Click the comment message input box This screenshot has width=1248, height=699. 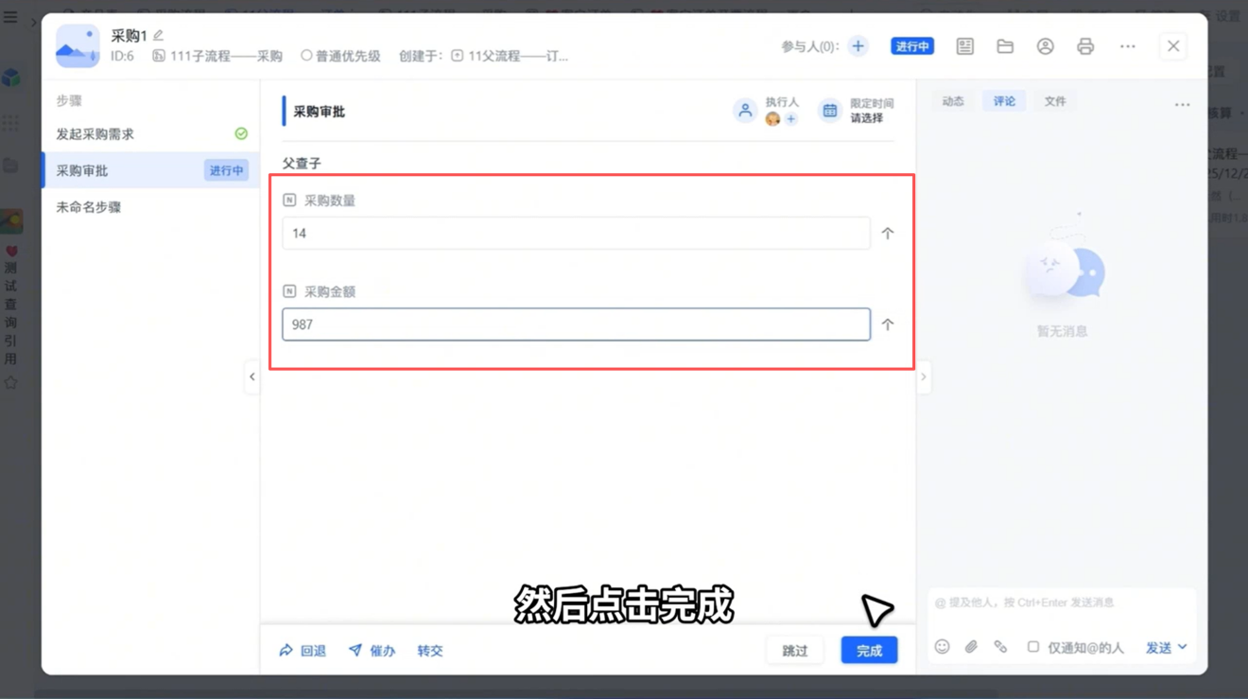coord(1062,603)
